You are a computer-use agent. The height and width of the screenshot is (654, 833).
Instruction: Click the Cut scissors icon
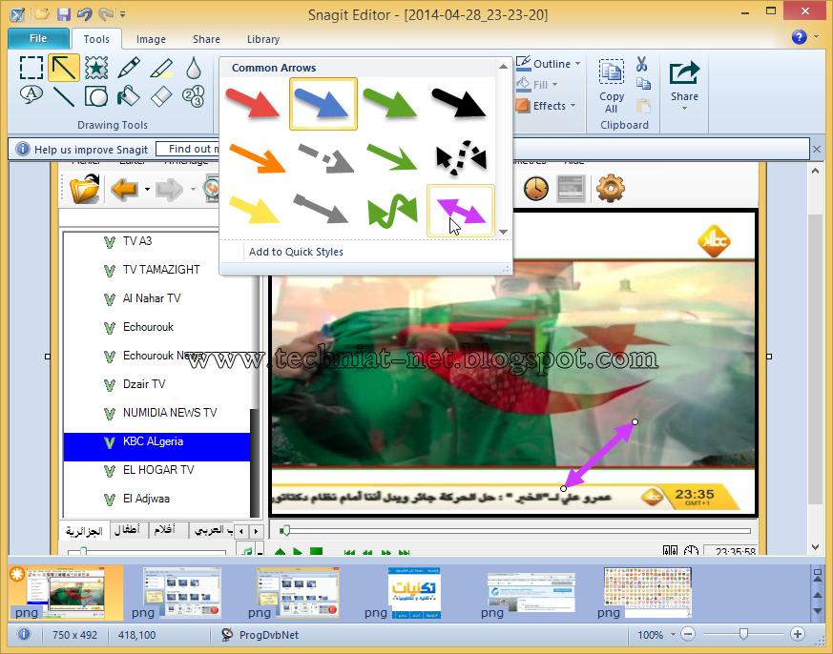(x=642, y=64)
